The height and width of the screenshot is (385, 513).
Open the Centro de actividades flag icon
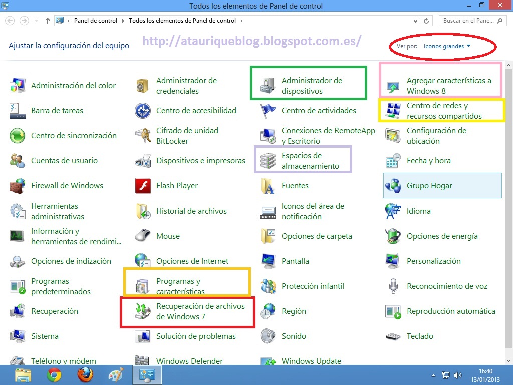[x=268, y=111]
